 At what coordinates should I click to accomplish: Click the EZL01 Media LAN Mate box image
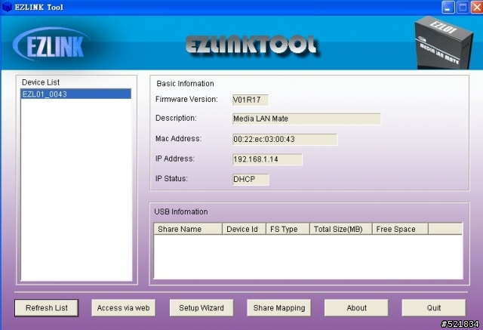(444, 43)
